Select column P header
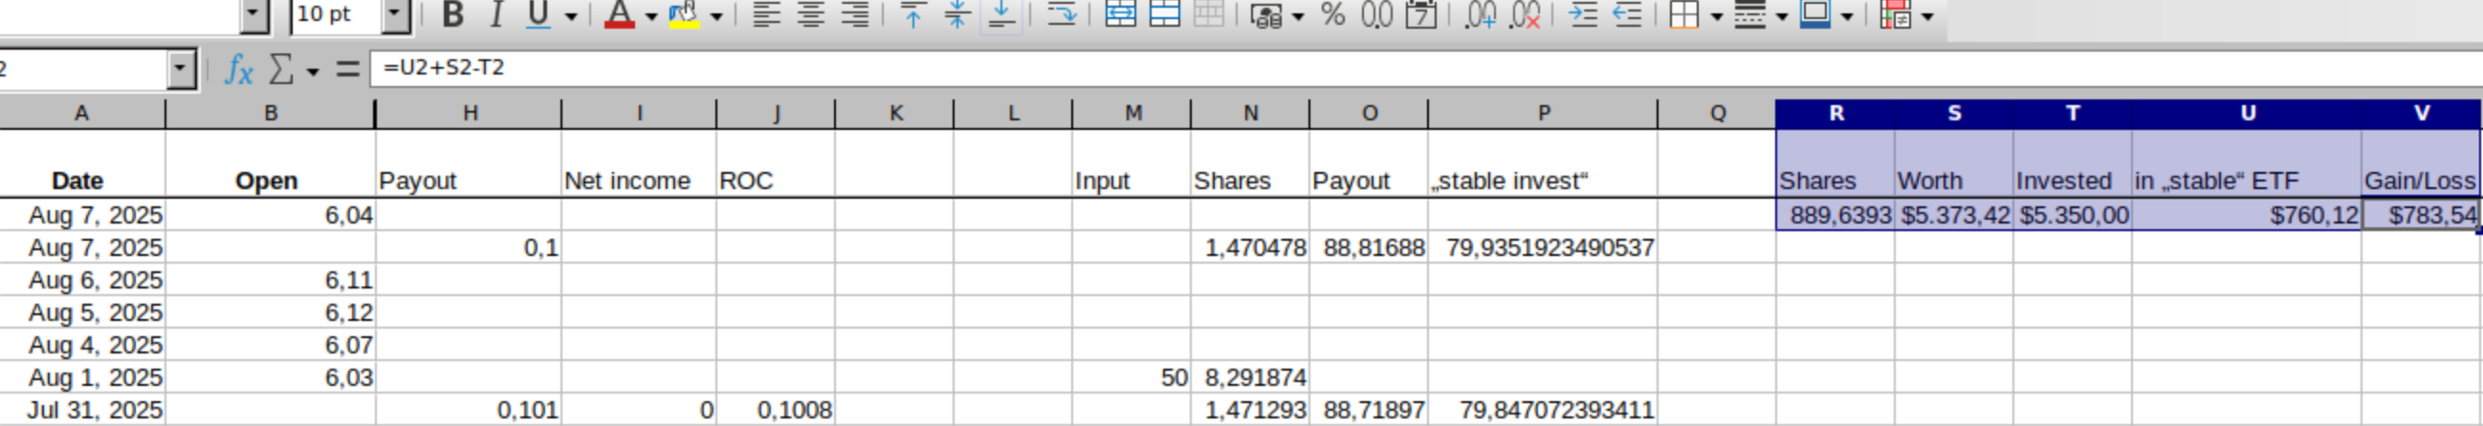The image size is (2483, 426). point(1543,114)
